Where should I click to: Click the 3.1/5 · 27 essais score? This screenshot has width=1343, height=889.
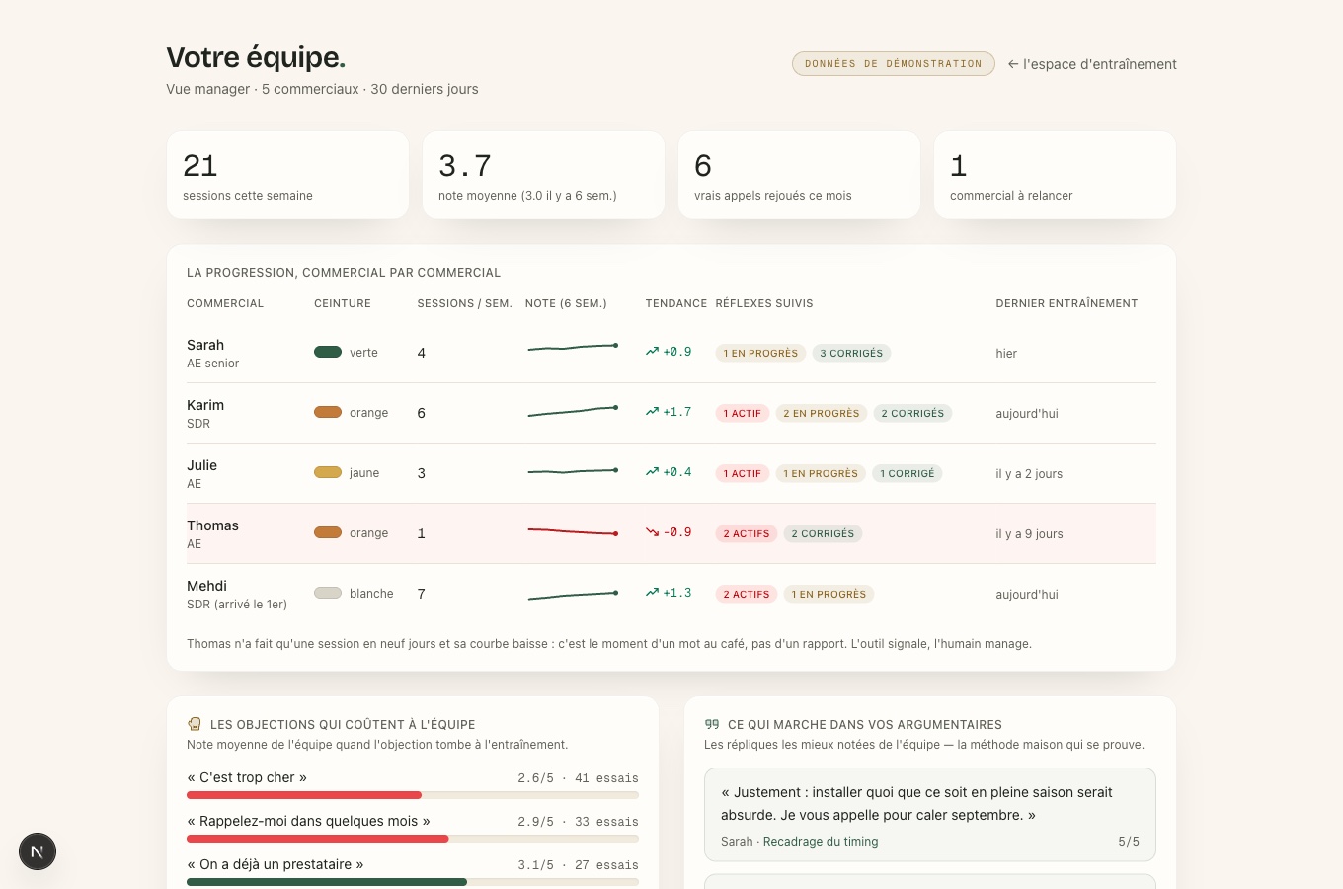pos(578,865)
